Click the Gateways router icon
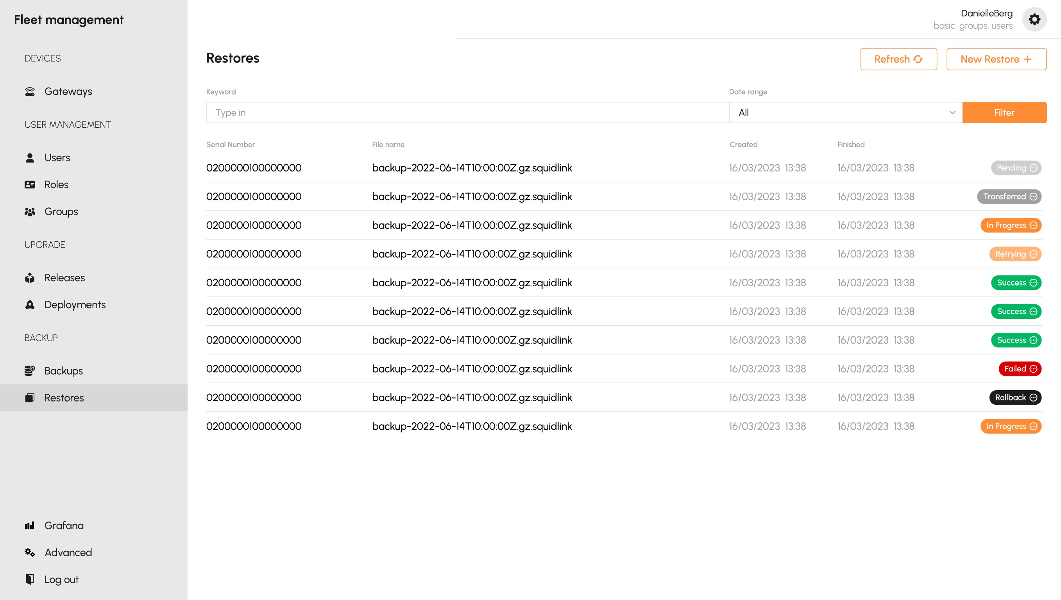 pos(30,91)
